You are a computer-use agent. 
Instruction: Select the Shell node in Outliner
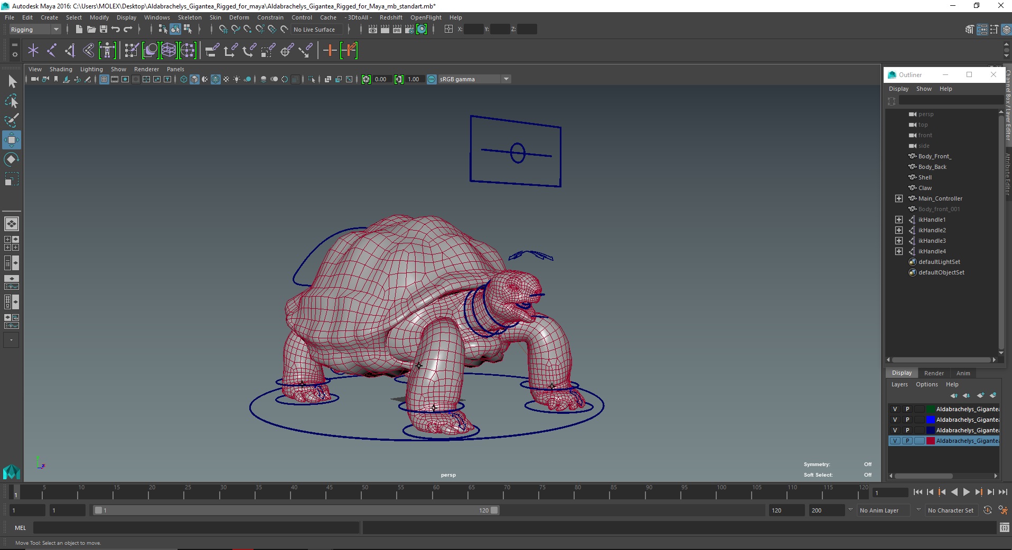pos(925,177)
